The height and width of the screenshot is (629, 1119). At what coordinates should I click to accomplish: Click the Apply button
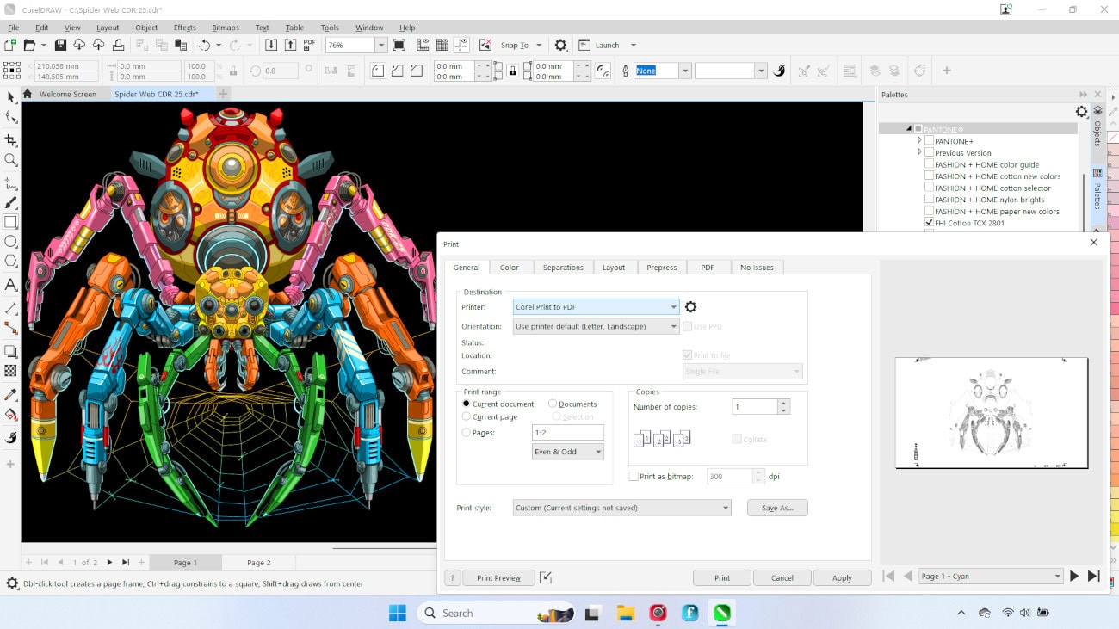coord(842,577)
